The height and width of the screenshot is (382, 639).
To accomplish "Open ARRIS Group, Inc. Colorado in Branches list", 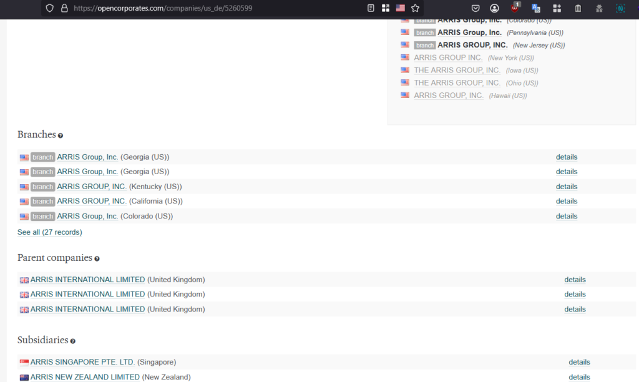I will pos(87,216).
